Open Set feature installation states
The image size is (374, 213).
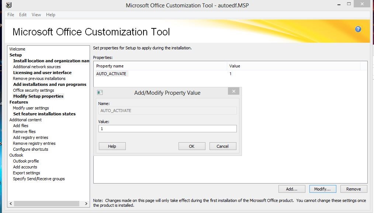(44, 114)
